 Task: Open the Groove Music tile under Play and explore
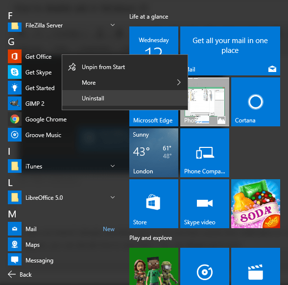(205, 266)
